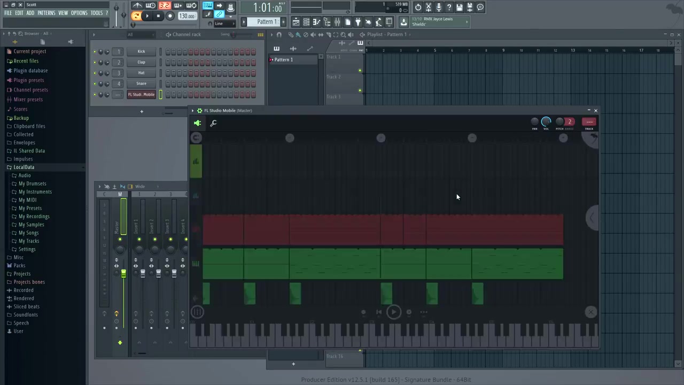The width and height of the screenshot is (684, 385).
Task: Click the transport Record button
Action: (x=170, y=16)
